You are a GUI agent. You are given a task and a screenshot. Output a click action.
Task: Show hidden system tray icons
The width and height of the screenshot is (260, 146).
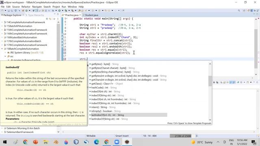(218, 142)
